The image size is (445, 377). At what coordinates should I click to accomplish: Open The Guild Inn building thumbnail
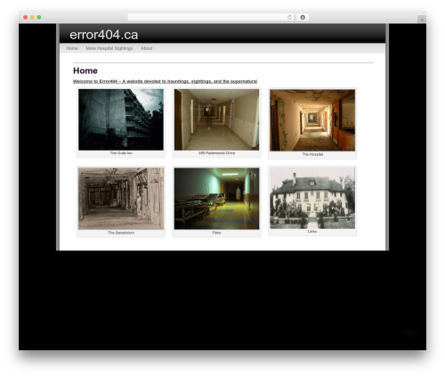pyautogui.click(x=121, y=119)
